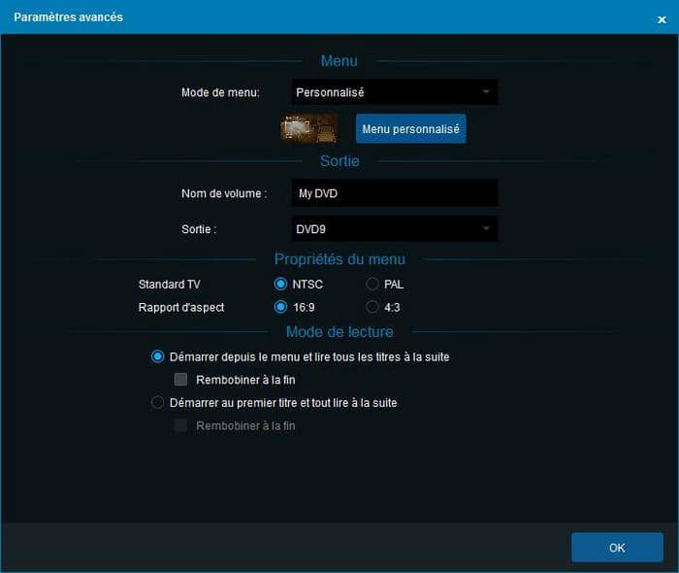
Task: Click the Menu personnalisé button
Action: coord(410,129)
